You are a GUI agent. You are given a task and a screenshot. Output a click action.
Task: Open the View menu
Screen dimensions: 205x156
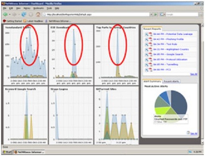[x=18, y=8]
